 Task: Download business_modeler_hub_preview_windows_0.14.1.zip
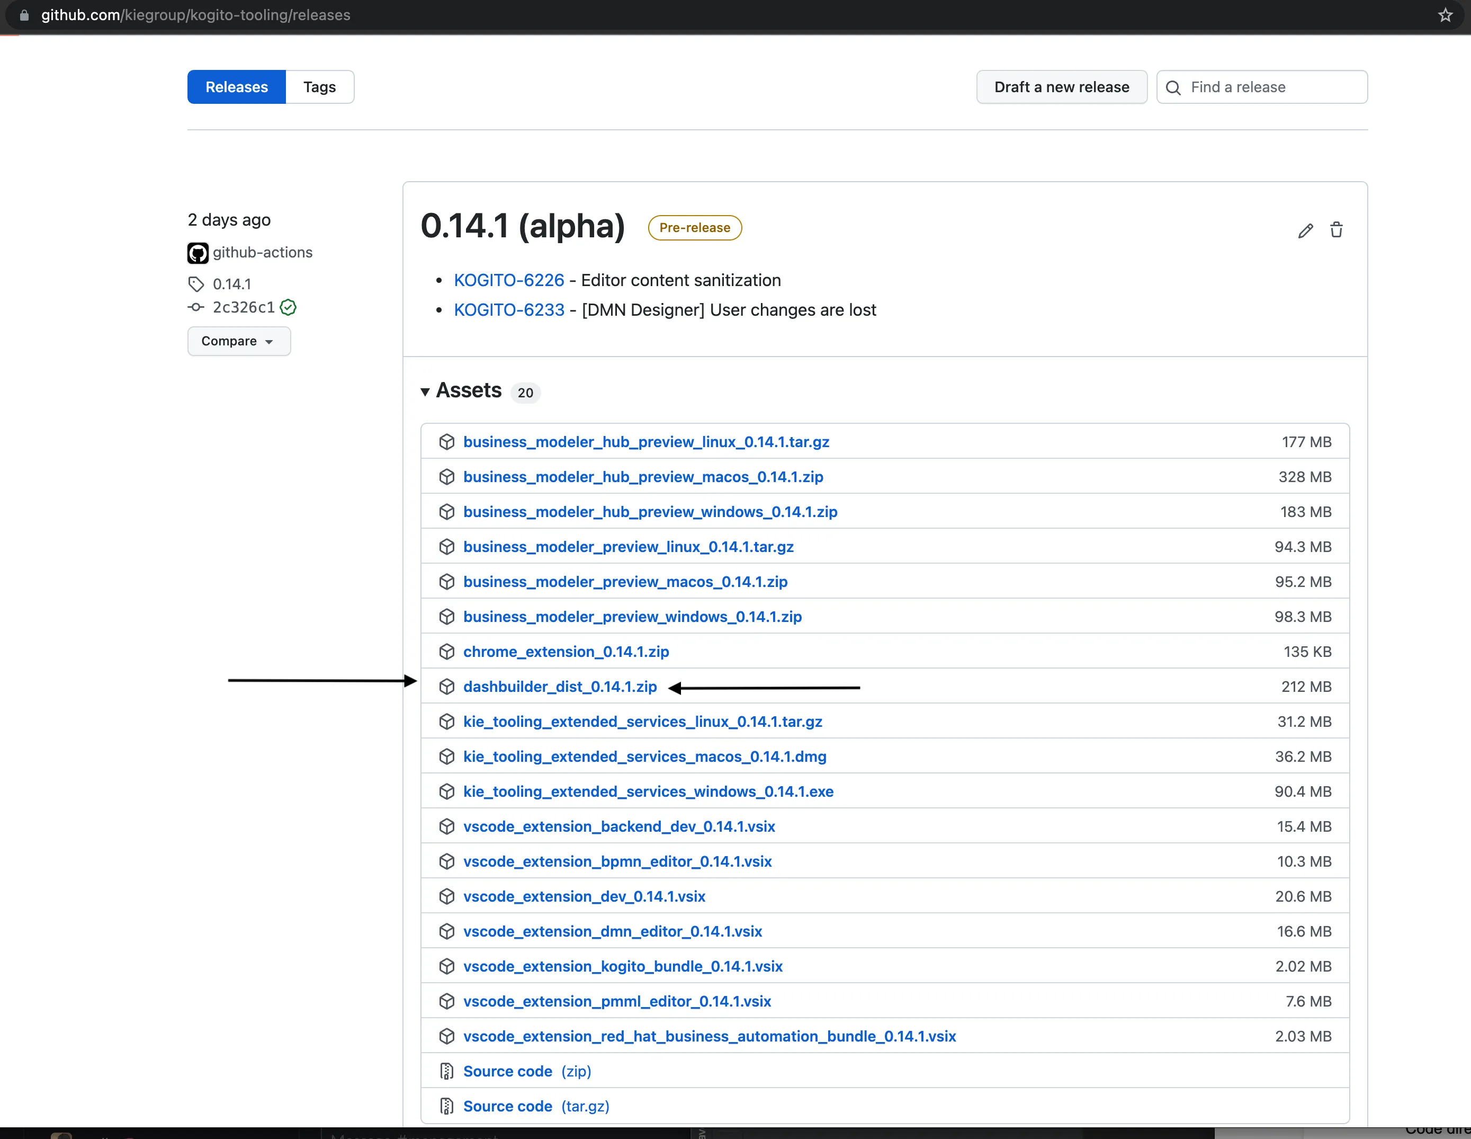click(650, 512)
